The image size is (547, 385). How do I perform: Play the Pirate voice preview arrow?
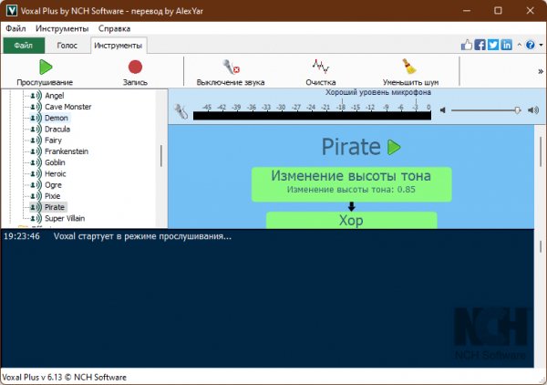coord(394,147)
